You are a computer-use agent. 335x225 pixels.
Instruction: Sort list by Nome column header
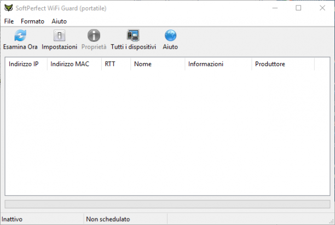tap(158, 64)
